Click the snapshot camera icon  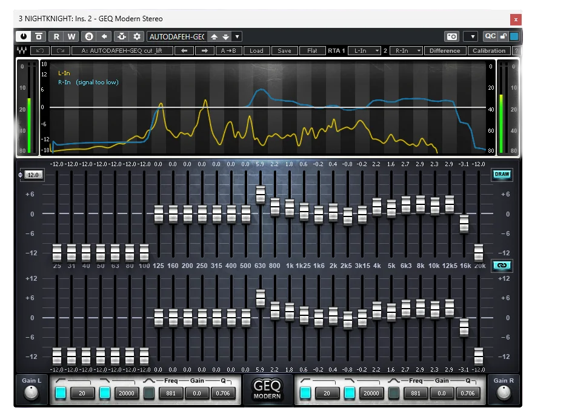(451, 36)
